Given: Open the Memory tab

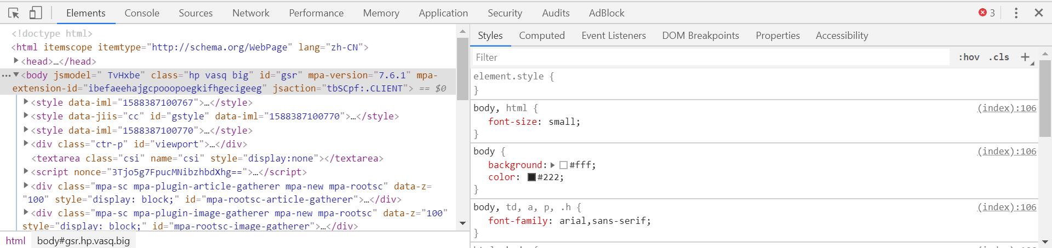Looking at the screenshot, I should (381, 13).
